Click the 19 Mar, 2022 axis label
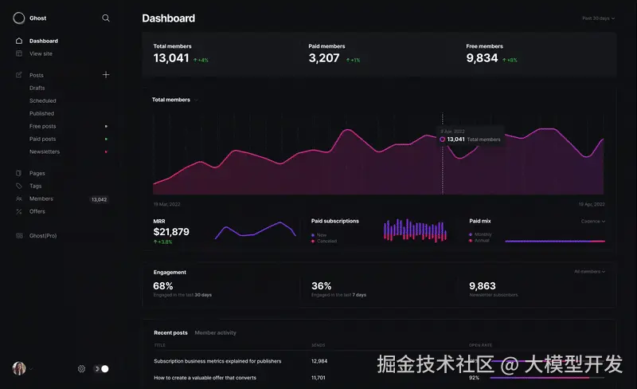The width and height of the screenshot is (637, 389). pos(166,204)
